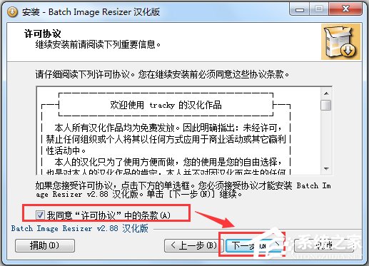Click the 取消 cancel button
Image resolution: width=369 pixels, height=266 pixels.
323,245
